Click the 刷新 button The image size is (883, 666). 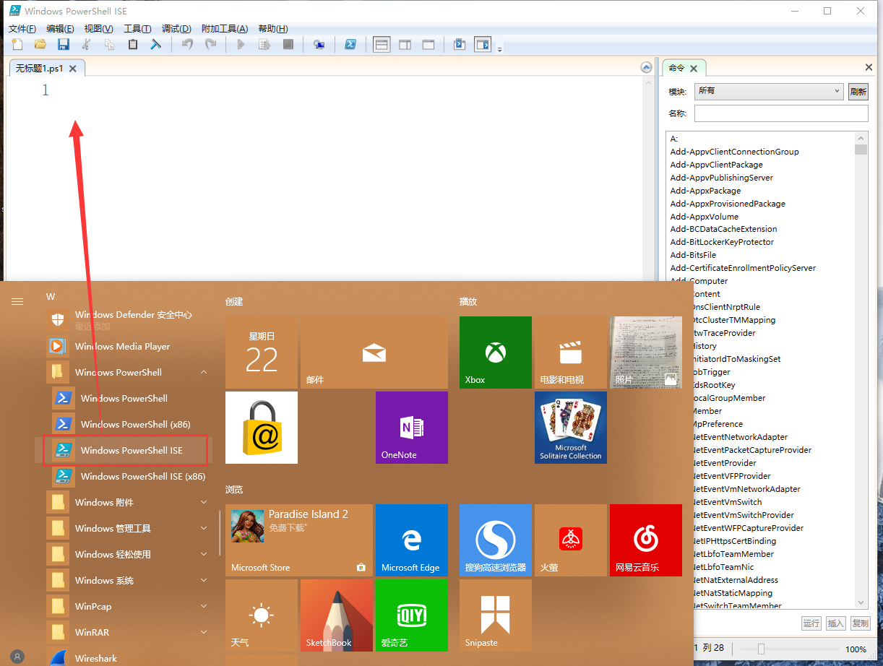858,91
